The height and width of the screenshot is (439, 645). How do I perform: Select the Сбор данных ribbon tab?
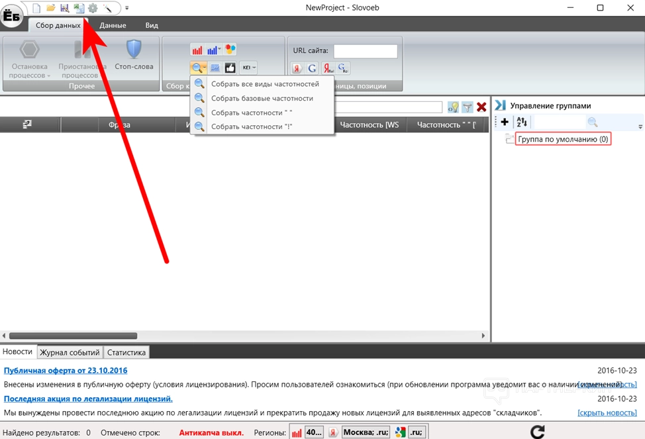click(58, 25)
